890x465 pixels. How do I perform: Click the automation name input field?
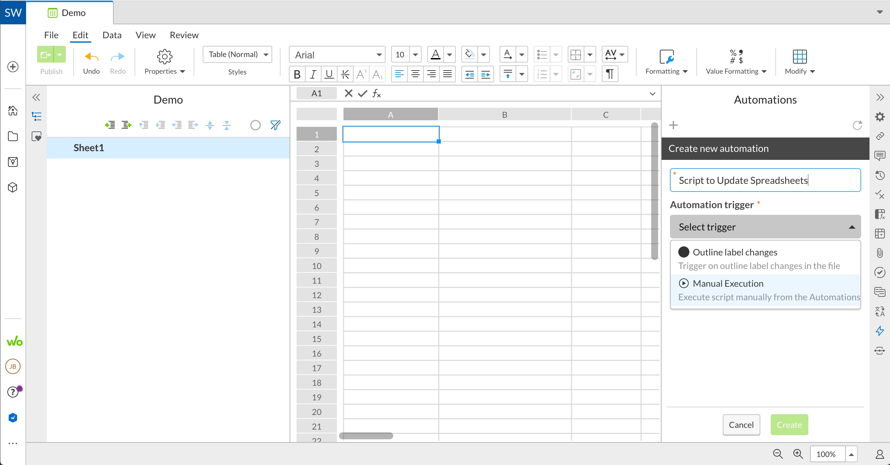[765, 180]
